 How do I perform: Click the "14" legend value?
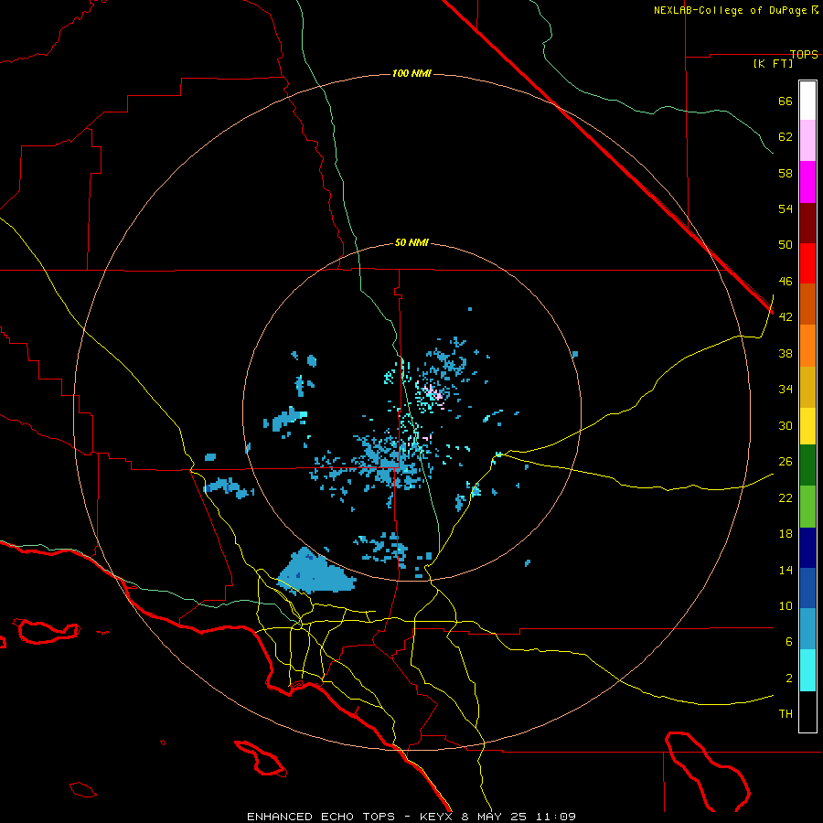[x=786, y=570]
